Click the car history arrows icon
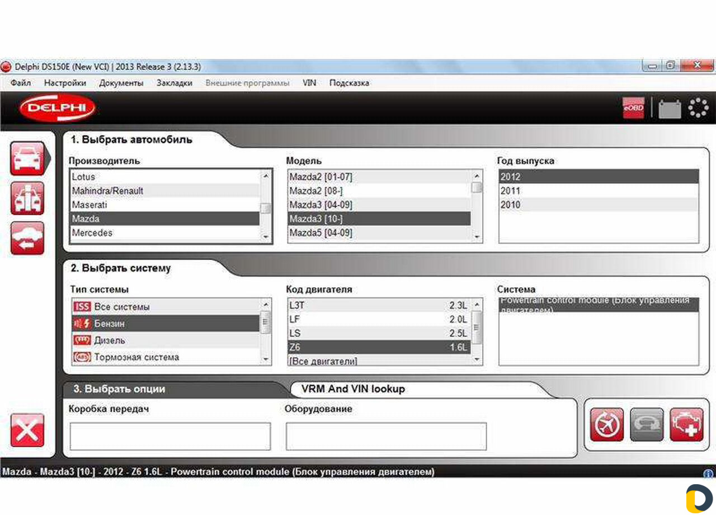Viewport: 716px width, 515px height. tap(27, 238)
